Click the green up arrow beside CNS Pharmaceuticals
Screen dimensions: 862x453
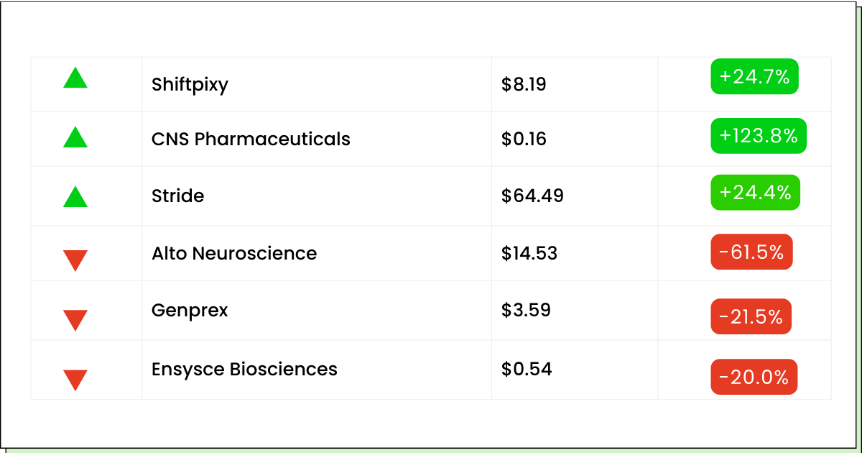(75, 137)
